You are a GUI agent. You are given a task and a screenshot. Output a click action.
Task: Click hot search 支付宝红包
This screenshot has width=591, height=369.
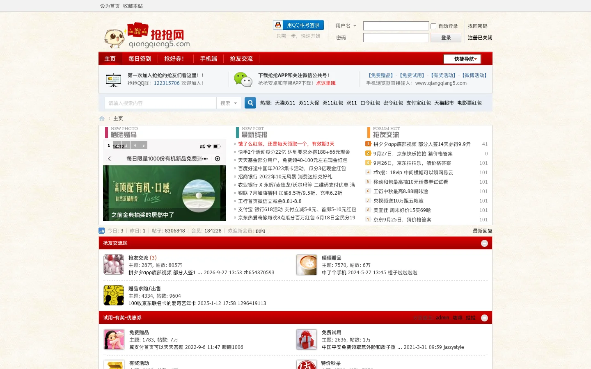point(419,103)
